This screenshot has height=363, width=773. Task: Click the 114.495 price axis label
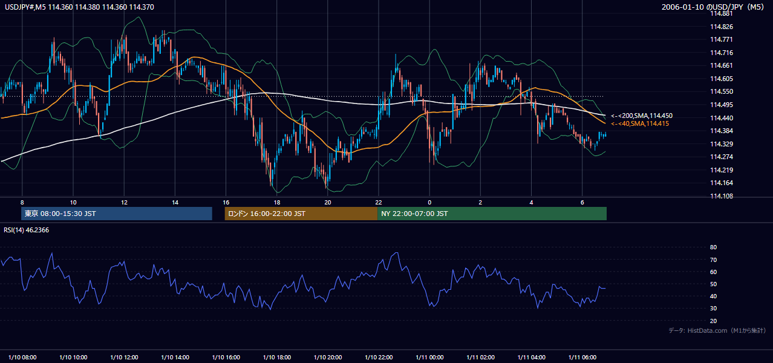click(721, 105)
